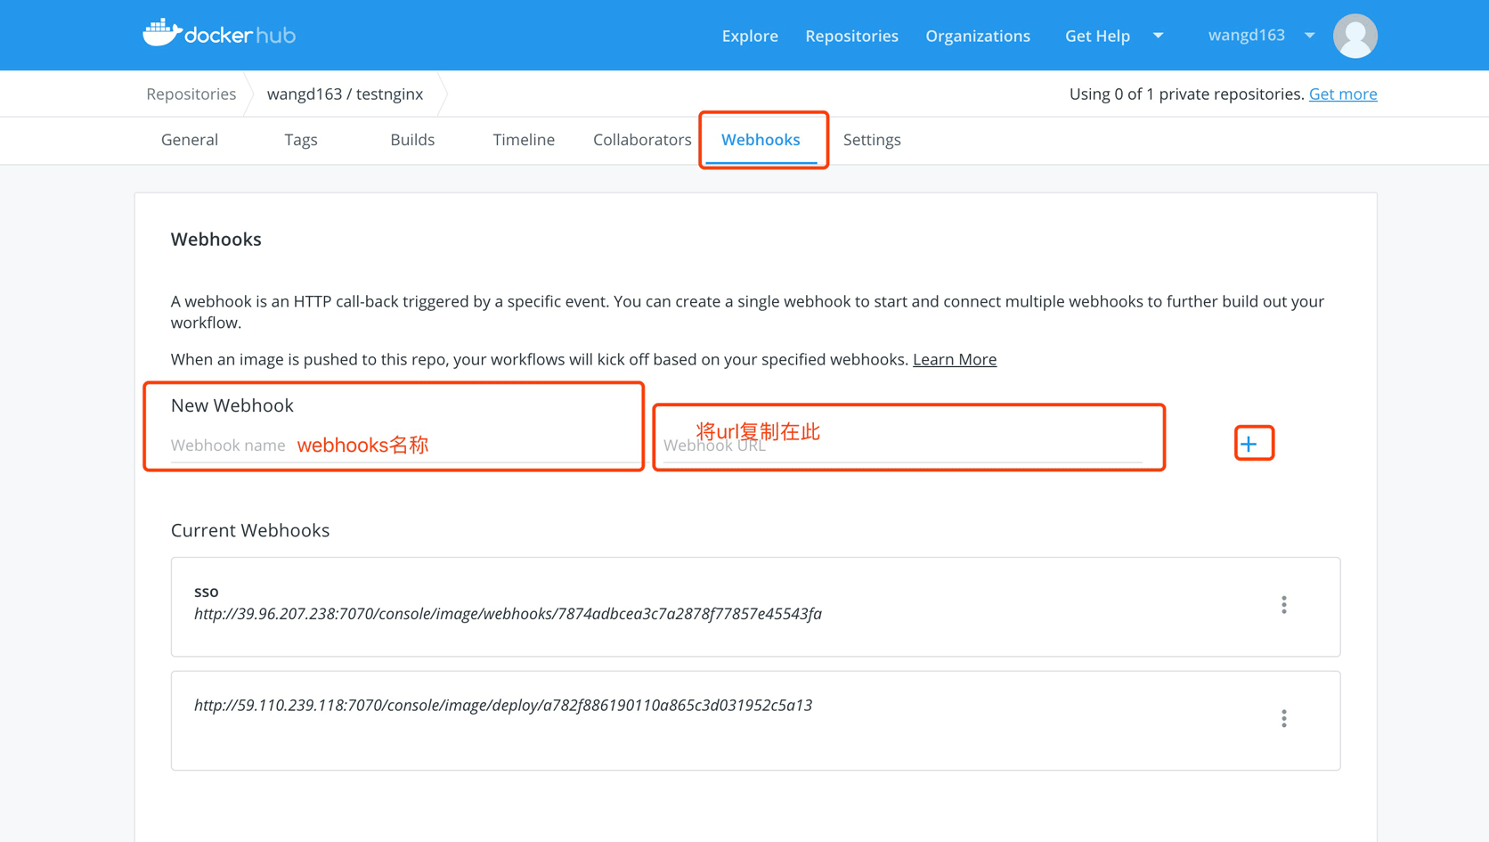Open the user avatar profile icon

pos(1355,36)
